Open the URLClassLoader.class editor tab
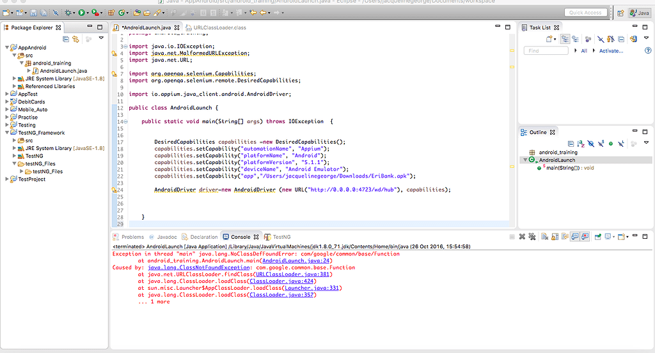655x353 pixels. point(216,27)
